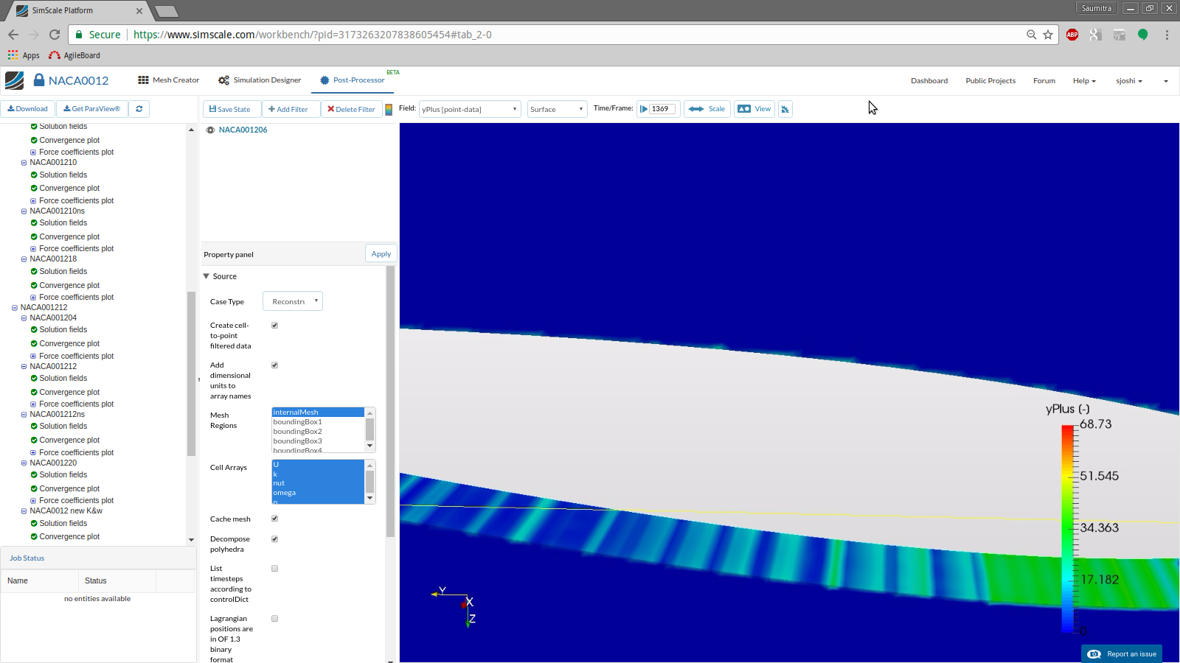Viewport: 1180px width, 663px height.
Task: Open the Field yPlus dropdown
Action: (x=470, y=109)
